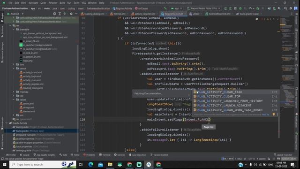
Task: Open the App Quality Insights tool window
Action: point(44,155)
